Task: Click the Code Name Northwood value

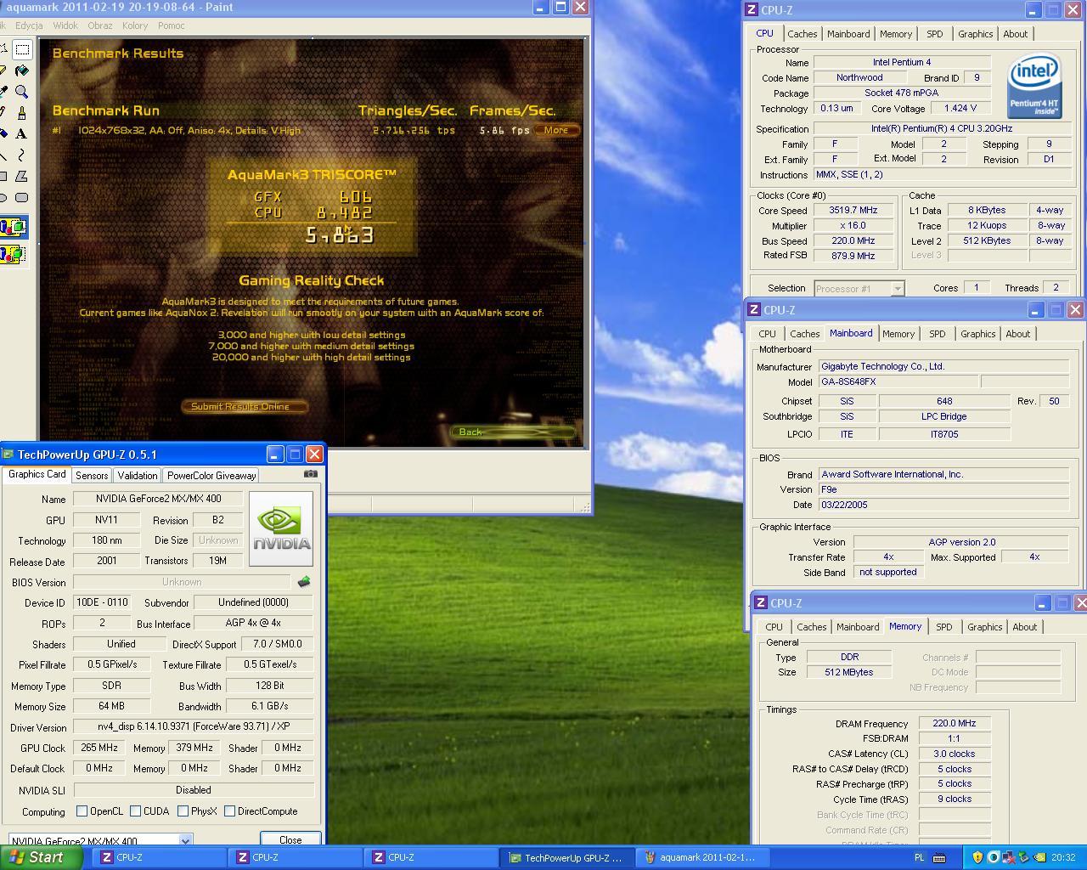Action: coord(859,77)
